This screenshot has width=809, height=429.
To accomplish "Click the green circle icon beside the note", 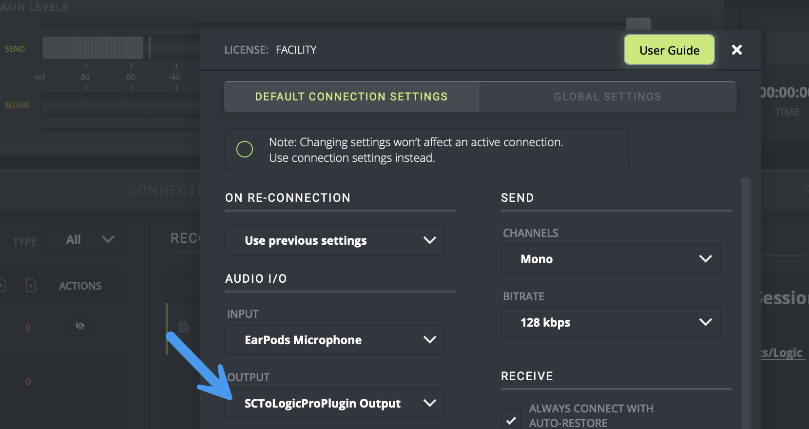I will pos(245,149).
